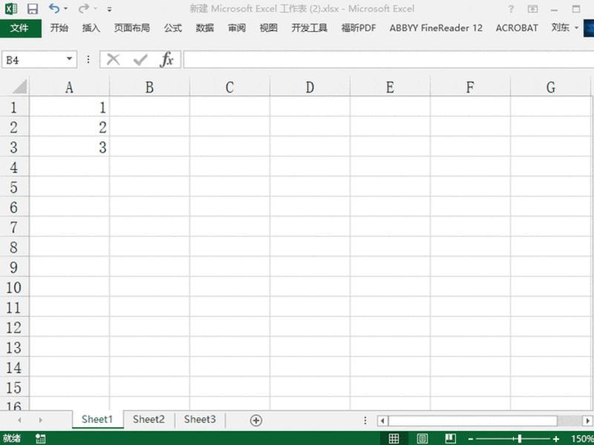Screen dimensions: 594x445
Task: Click the macro record icon in status bar
Action: click(40, 438)
